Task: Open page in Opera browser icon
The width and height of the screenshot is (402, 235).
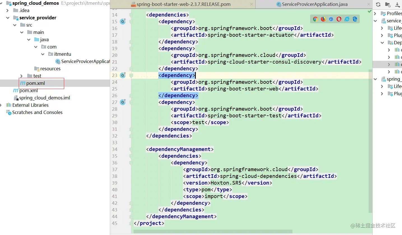Action: point(339,19)
